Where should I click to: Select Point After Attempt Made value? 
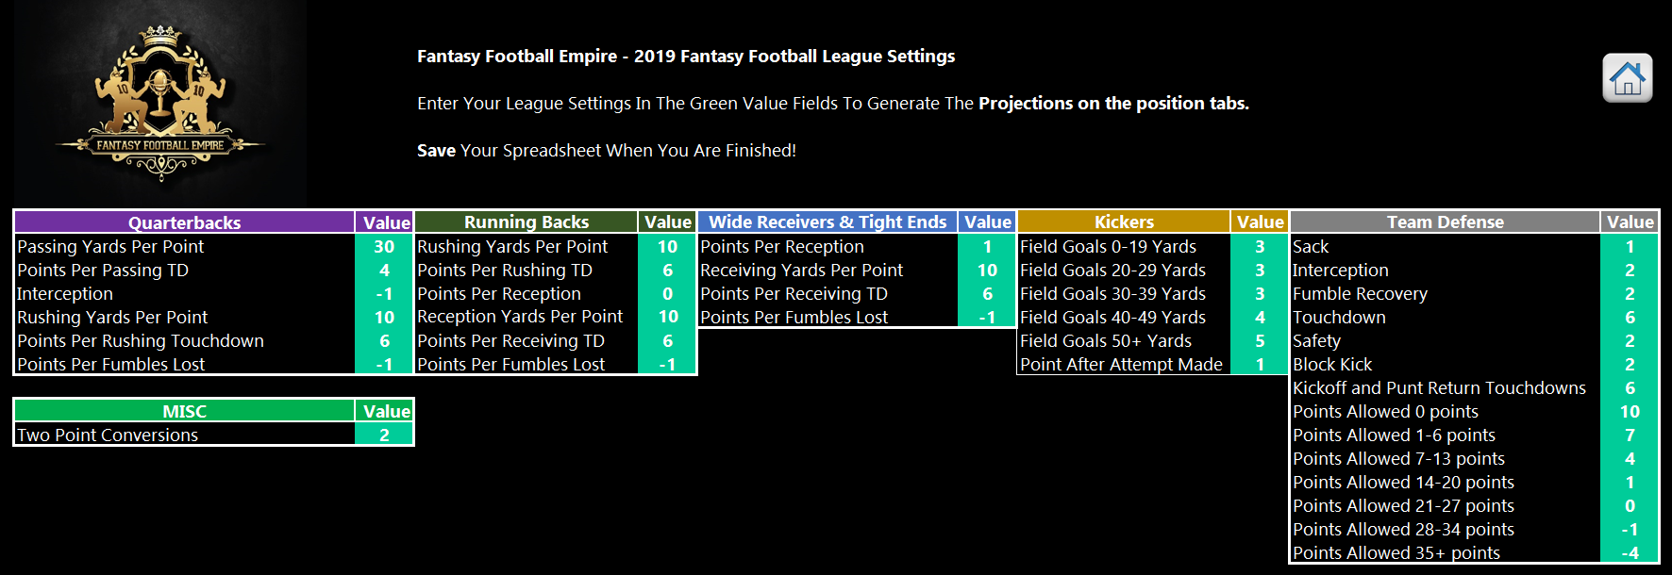tap(1260, 364)
